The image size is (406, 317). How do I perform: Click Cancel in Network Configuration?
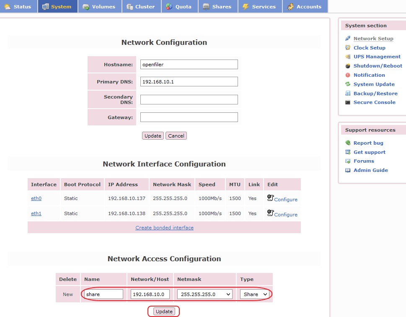(176, 136)
